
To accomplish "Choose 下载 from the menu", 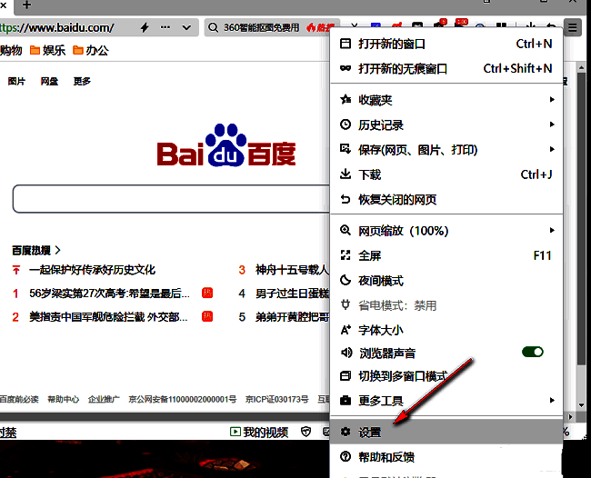I will [x=369, y=174].
